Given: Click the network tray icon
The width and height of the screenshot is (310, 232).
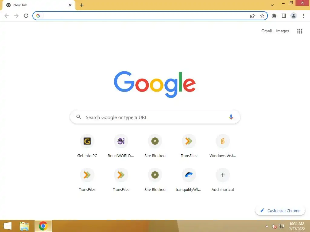Looking at the screenshot, I should pyautogui.click(x=282, y=226).
